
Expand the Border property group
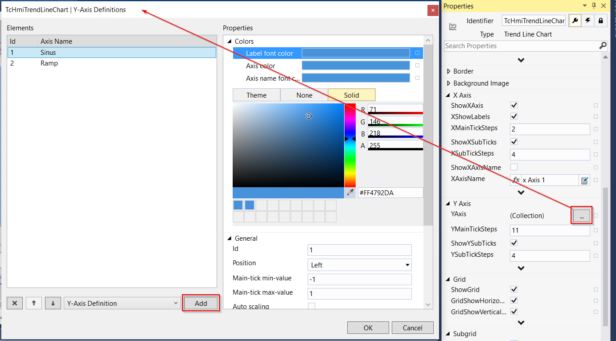pyautogui.click(x=449, y=71)
